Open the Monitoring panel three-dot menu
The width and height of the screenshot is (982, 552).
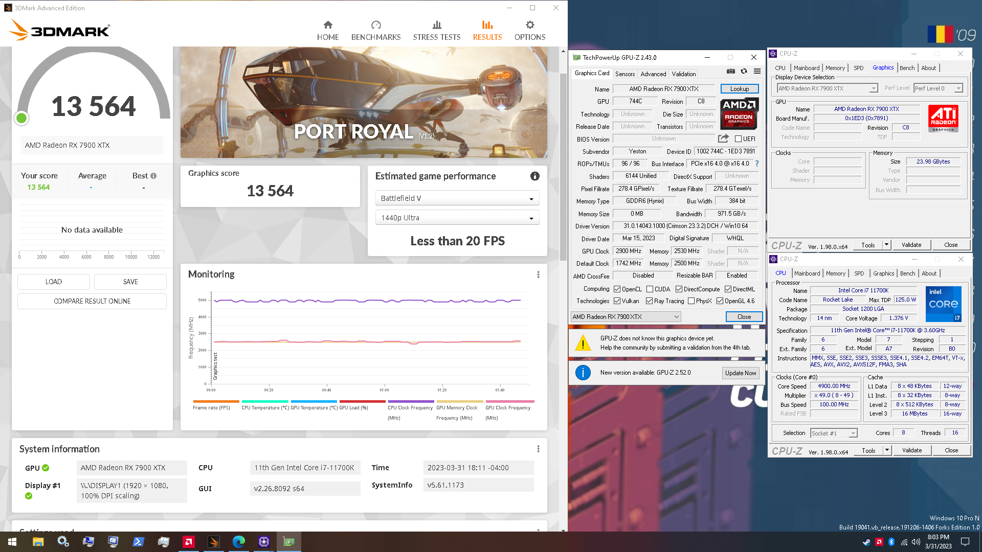coord(538,274)
